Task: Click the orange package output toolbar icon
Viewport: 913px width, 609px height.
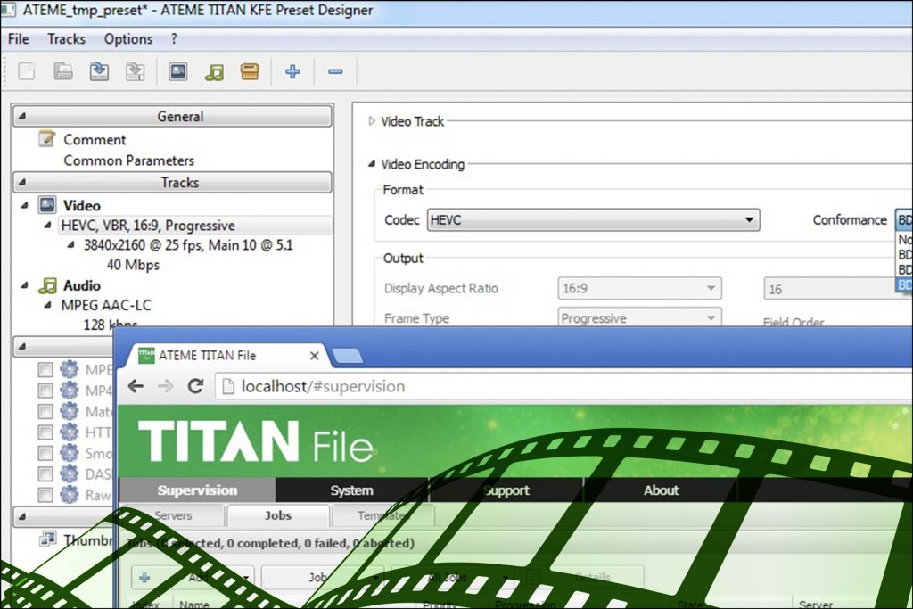Action: tap(250, 71)
